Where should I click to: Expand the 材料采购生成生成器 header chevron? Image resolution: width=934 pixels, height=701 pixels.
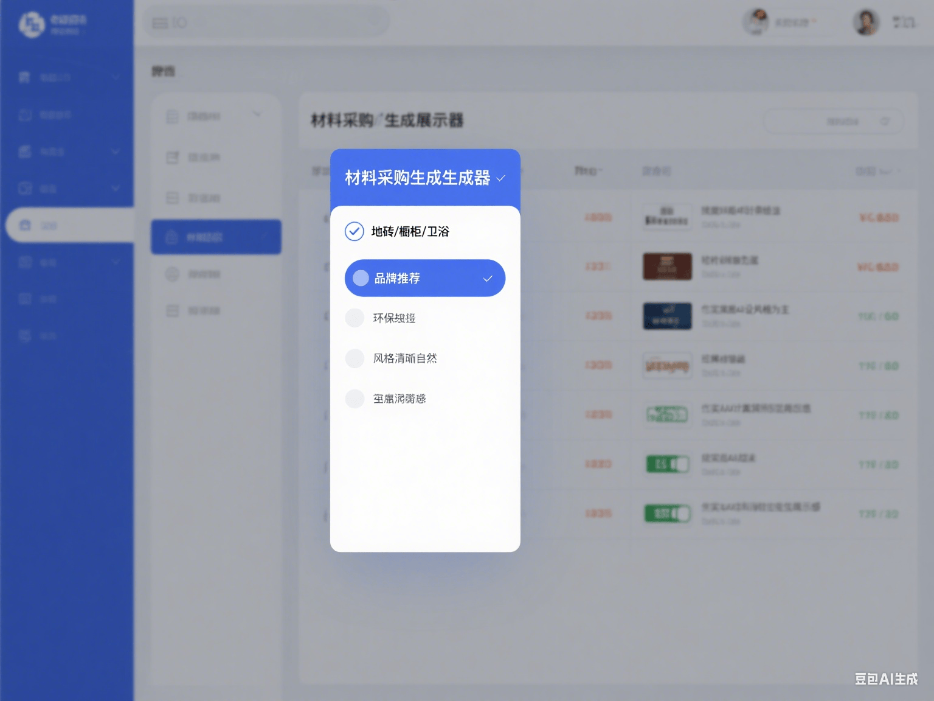501,178
